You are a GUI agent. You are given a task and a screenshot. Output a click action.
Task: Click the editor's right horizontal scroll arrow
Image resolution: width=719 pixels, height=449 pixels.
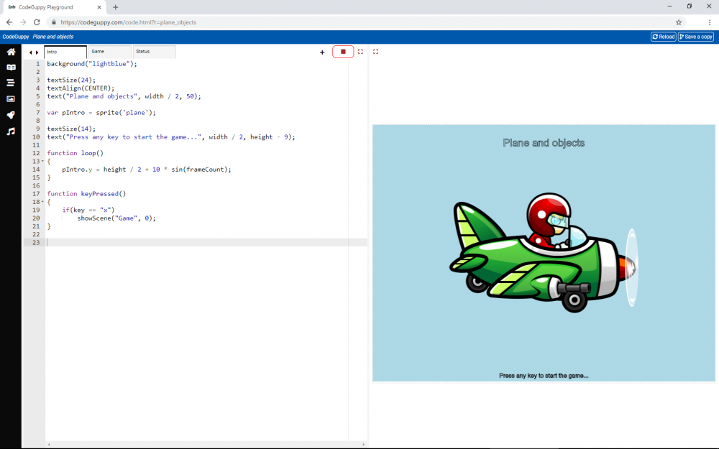pyautogui.click(x=364, y=445)
